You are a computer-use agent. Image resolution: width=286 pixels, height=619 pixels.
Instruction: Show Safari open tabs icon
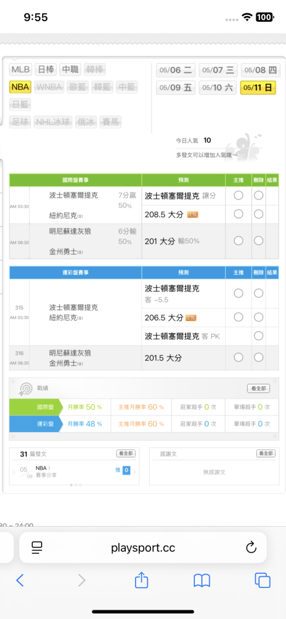[262, 580]
